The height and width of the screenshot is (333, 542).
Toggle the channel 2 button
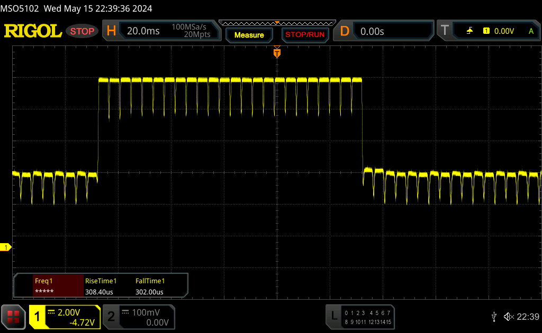coord(111,317)
